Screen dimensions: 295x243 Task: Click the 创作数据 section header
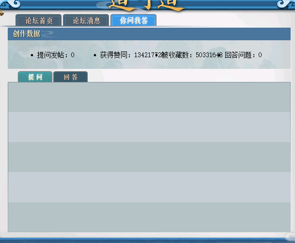click(x=27, y=33)
